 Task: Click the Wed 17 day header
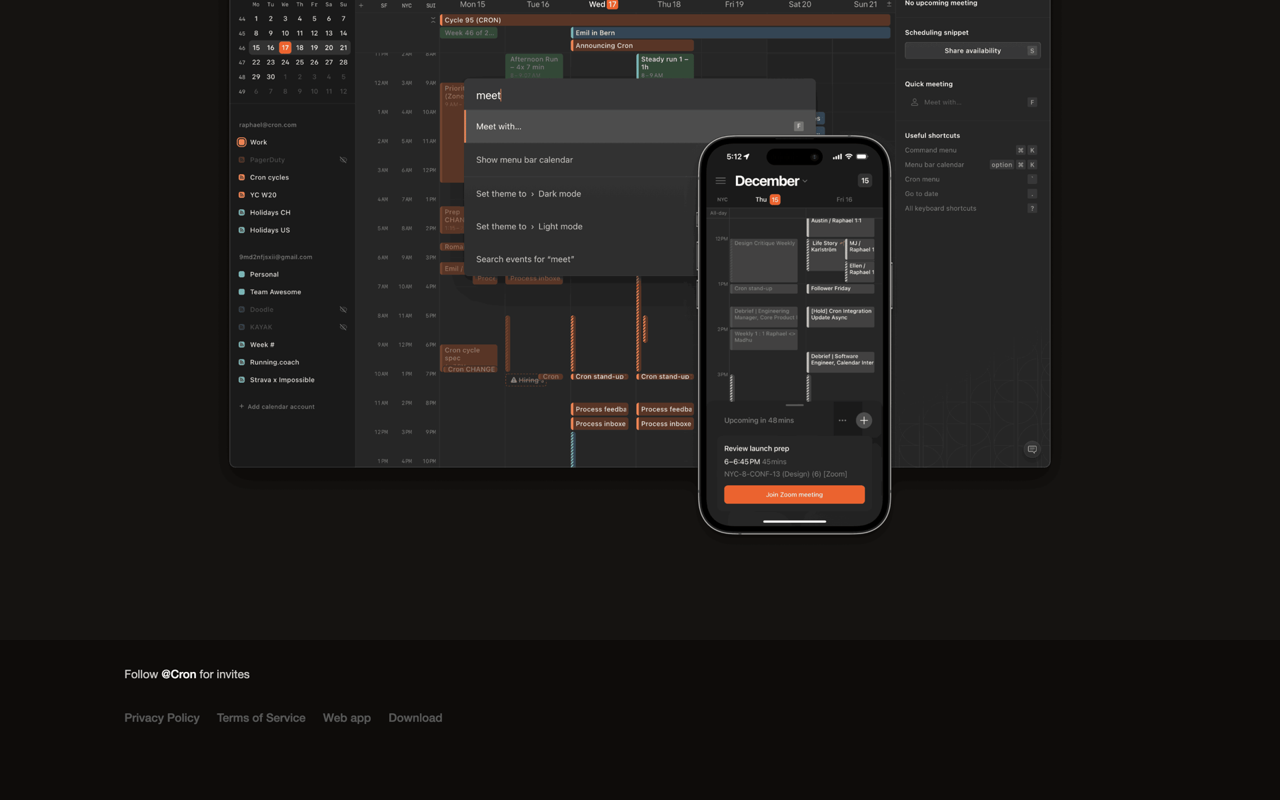tap(603, 5)
